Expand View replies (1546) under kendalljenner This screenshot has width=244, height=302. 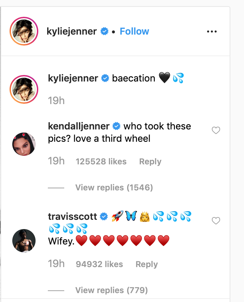(x=114, y=188)
